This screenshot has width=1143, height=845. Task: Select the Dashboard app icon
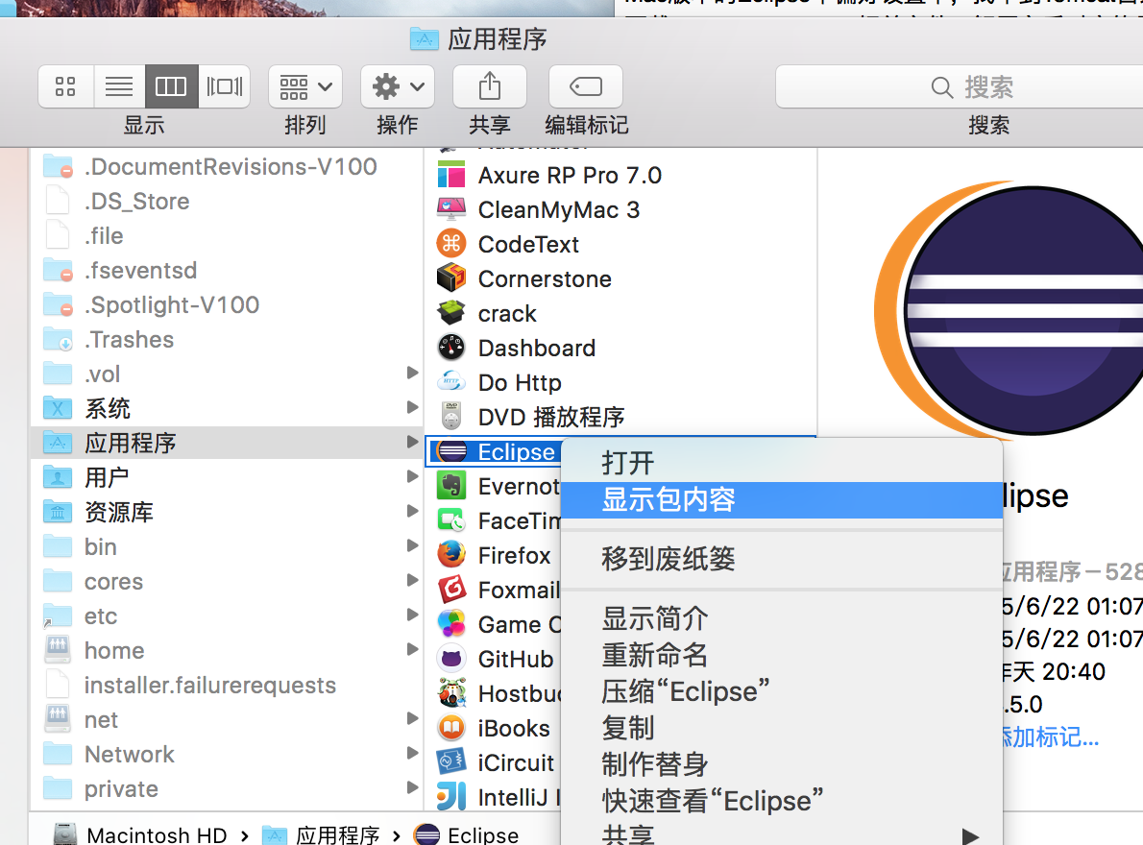(451, 348)
